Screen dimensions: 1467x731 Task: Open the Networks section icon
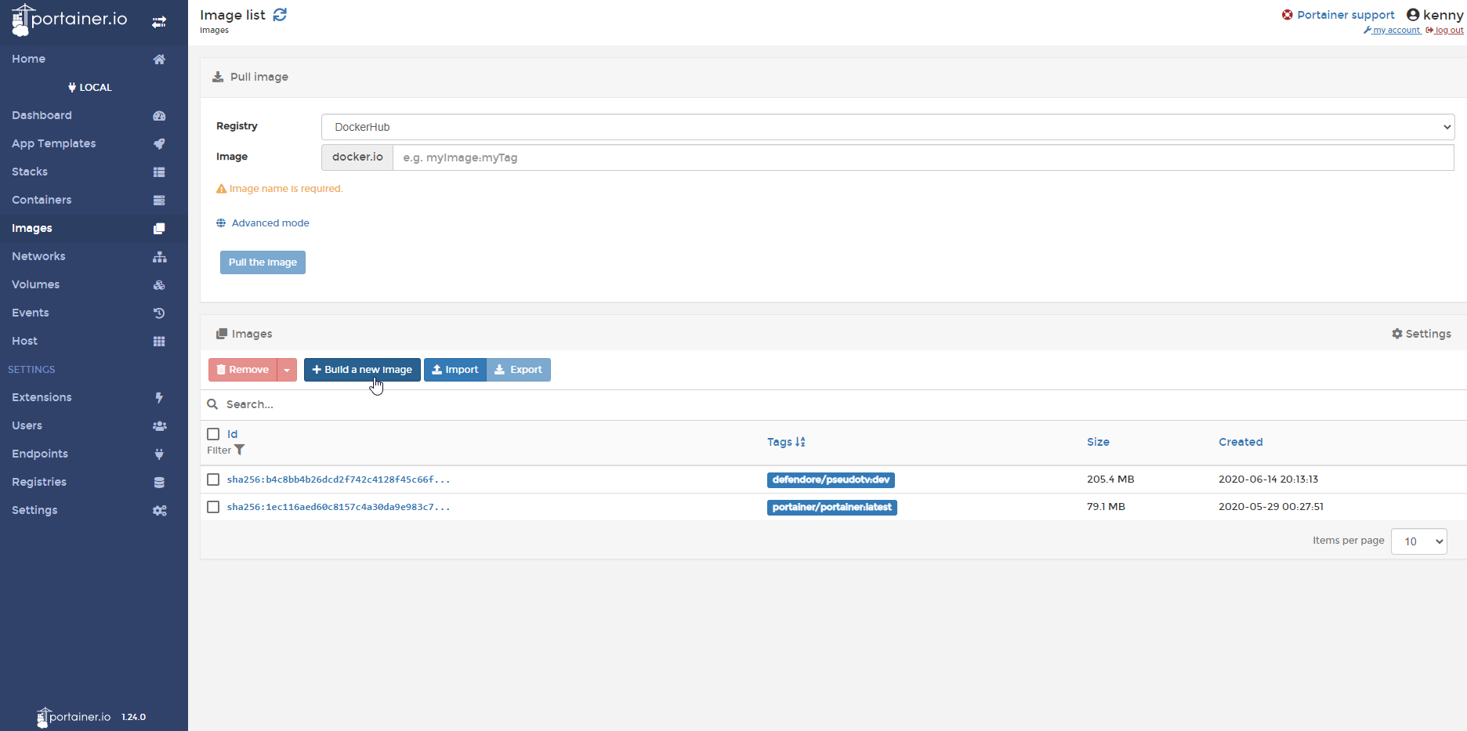159,256
